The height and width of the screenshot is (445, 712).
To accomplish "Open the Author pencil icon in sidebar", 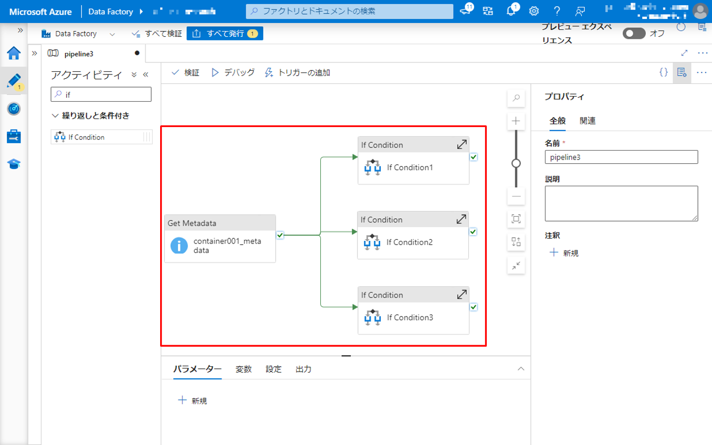I will (x=14, y=81).
